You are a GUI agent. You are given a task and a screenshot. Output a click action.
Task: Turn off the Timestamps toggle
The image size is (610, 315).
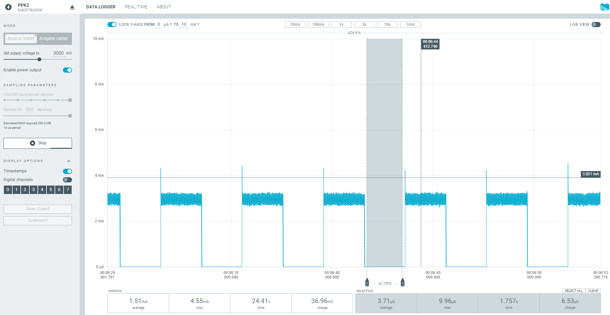[x=67, y=171]
